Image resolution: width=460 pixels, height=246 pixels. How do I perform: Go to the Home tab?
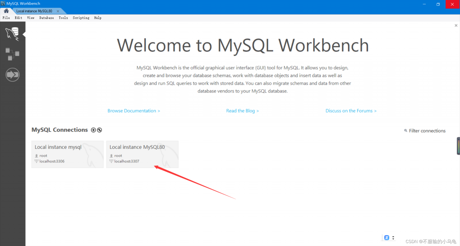pyautogui.click(x=6, y=11)
